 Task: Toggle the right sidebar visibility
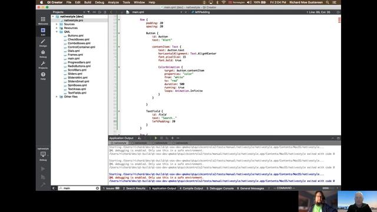(x=338, y=188)
